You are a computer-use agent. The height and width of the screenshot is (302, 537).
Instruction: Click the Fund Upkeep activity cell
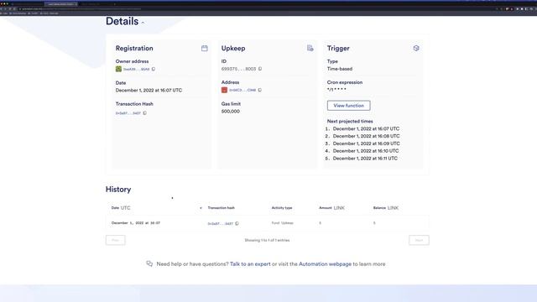pyautogui.click(x=282, y=223)
